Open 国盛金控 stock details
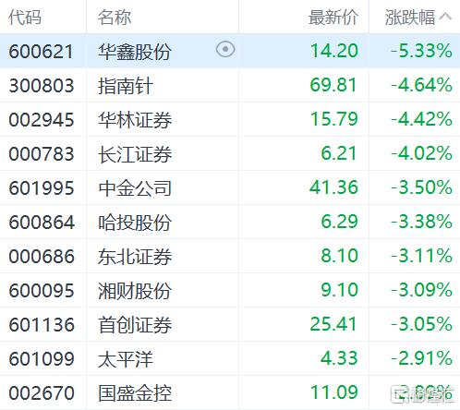Screen dimensions: 460x410 click(135, 393)
